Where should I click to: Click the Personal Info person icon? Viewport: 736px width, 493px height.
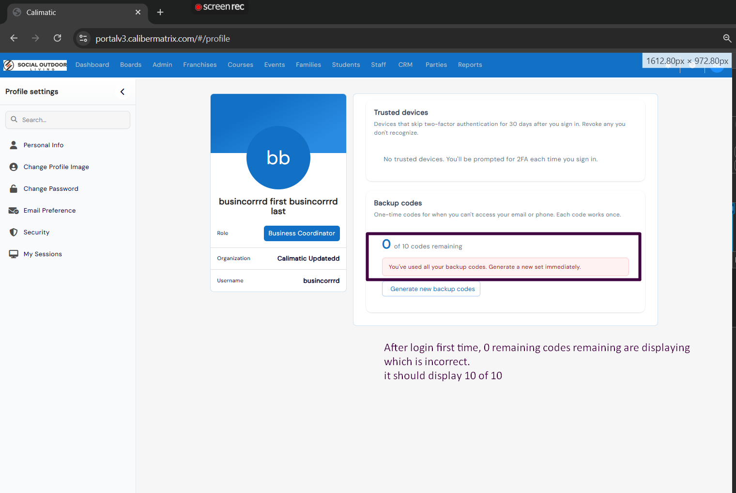coord(14,145)
